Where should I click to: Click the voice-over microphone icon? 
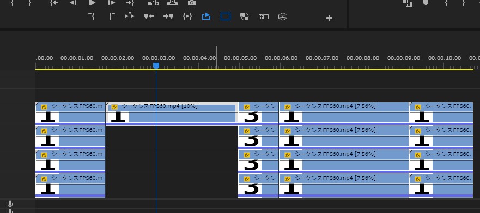(x=10, y=204)
